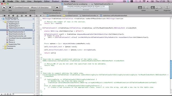Viewport: 172px width, 96px height.
Task: Open DetailViewController.xib
Action: coord(17,36)
